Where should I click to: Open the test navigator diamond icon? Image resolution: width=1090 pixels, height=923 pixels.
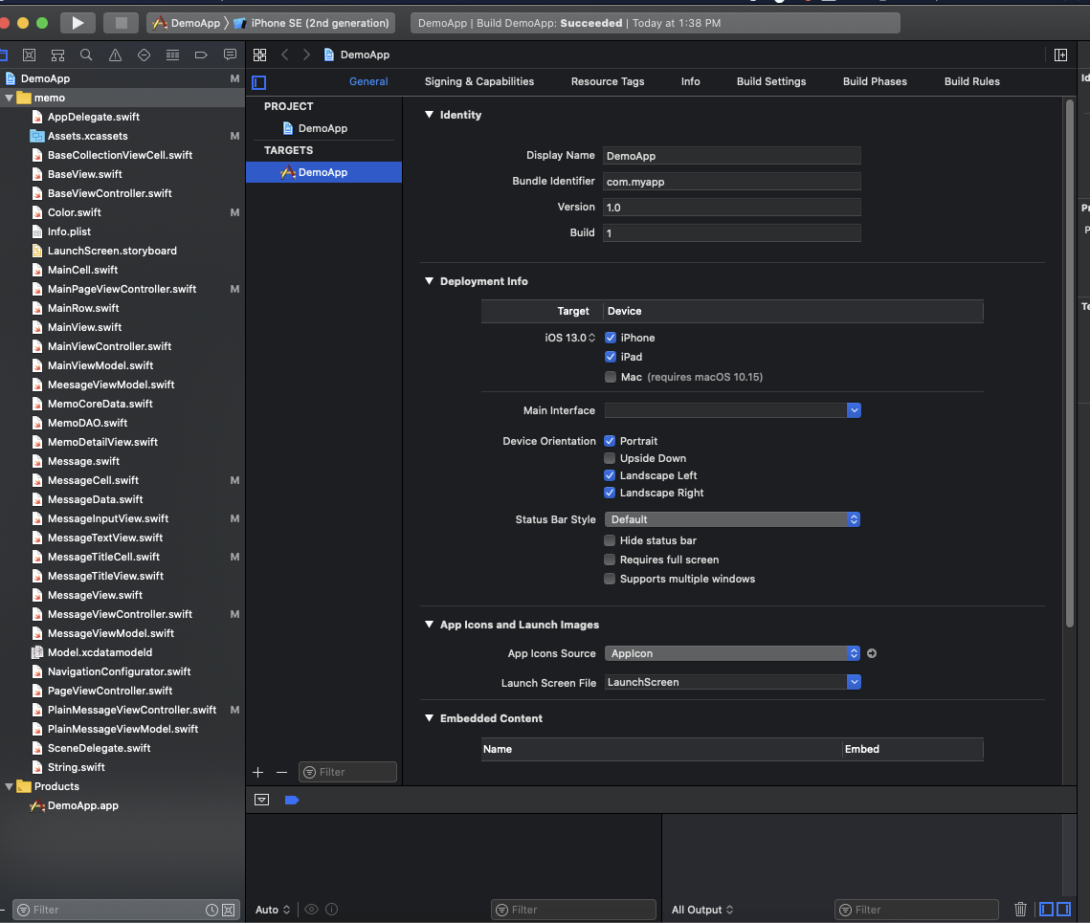(144, 55)
